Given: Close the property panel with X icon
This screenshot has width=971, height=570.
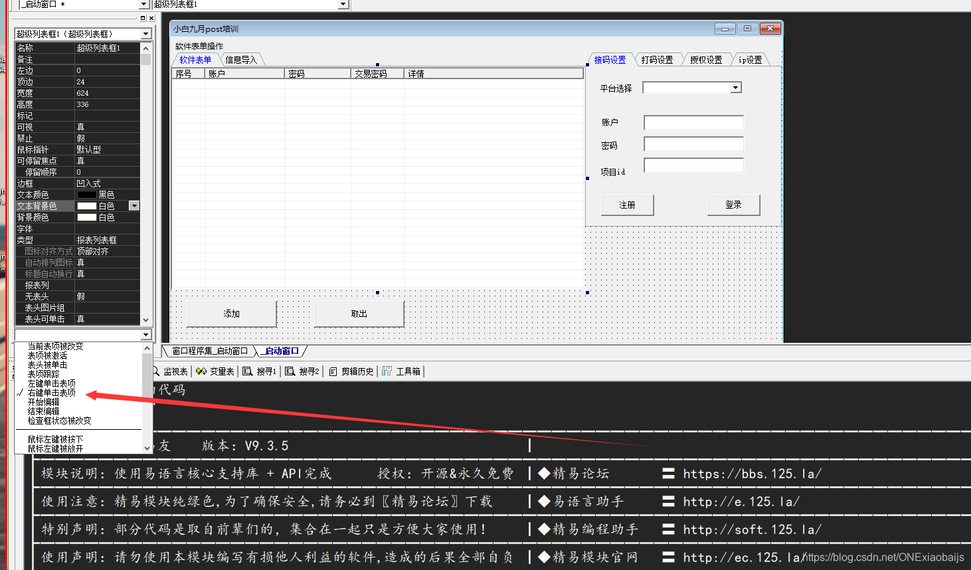Looking at the screenshot, I should point(151,19).
